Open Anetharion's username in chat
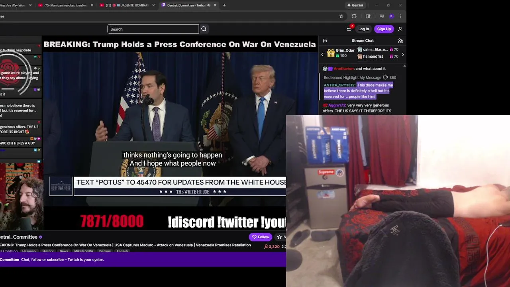 343,69
